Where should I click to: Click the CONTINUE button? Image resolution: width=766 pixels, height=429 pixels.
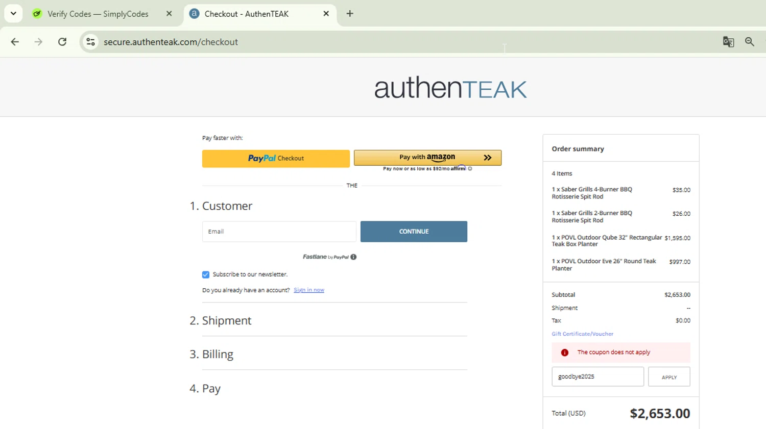(414, 232)
